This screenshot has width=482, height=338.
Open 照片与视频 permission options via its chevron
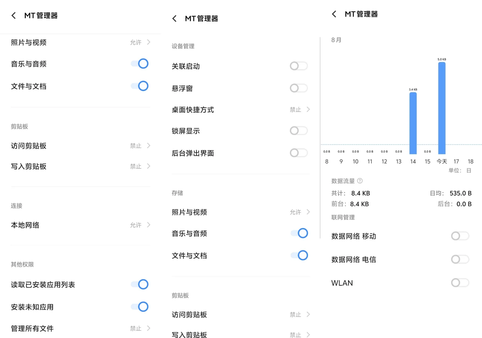(x=149, y=42)
